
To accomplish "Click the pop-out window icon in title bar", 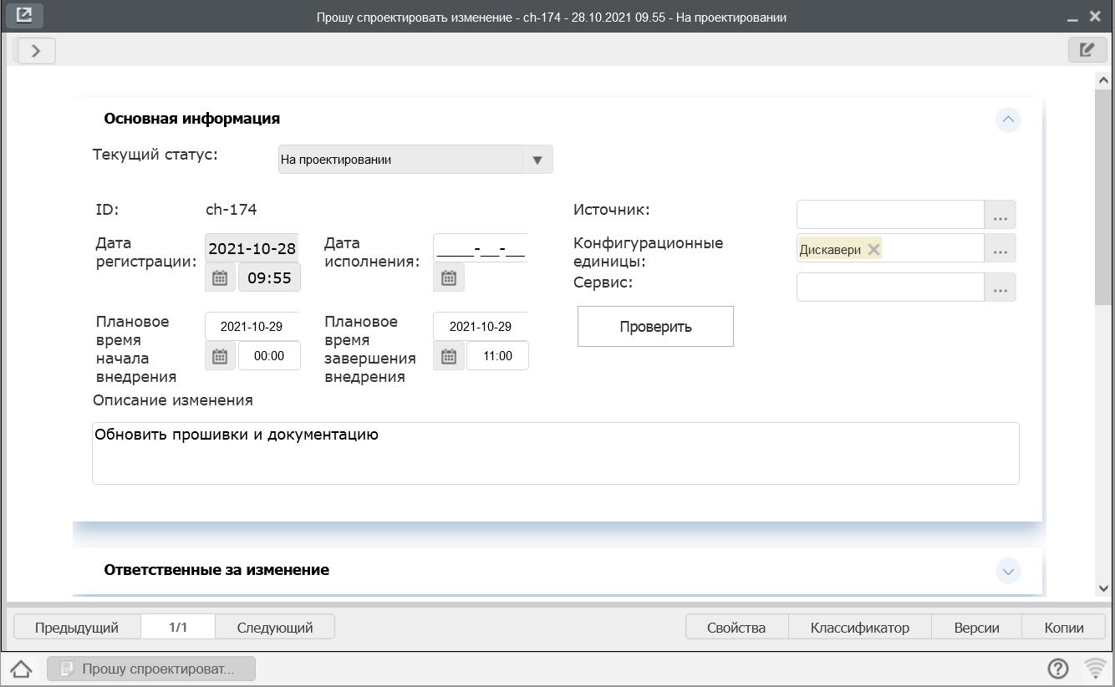I will (x=24, y=16).
